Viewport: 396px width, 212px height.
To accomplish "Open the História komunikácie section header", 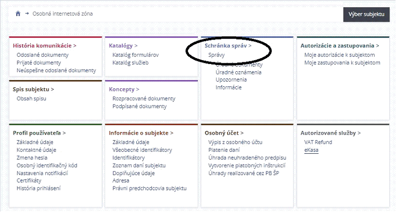I will click(x=44, y=46).
